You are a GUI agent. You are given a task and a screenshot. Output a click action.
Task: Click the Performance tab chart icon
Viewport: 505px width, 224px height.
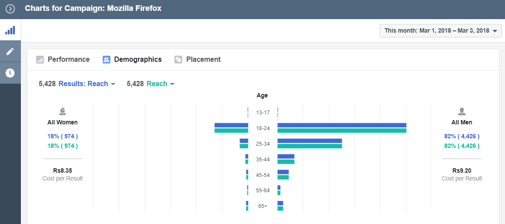(40, 60)
